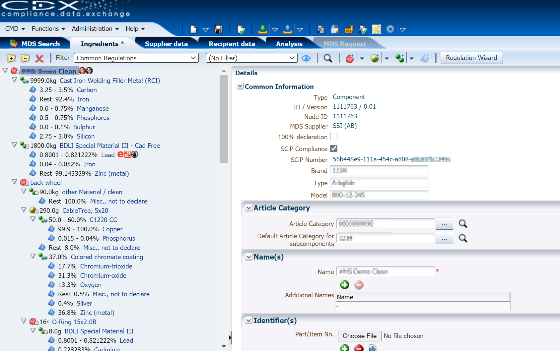Click the Expand all folder plus icon
The image size is (560, 351).
click(x=12, y=58)
